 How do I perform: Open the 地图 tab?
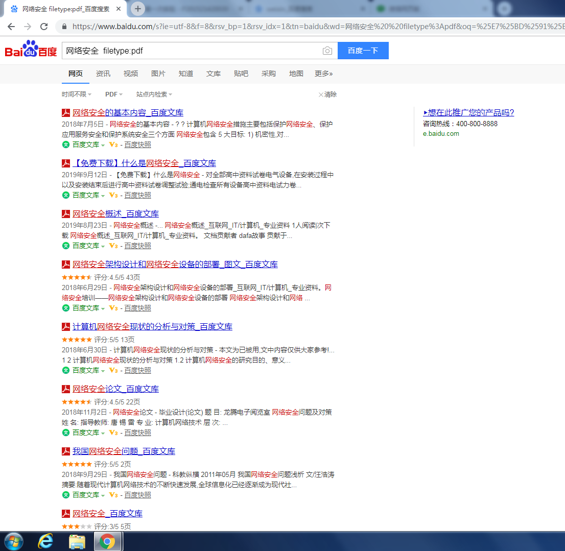coord(296,74)
